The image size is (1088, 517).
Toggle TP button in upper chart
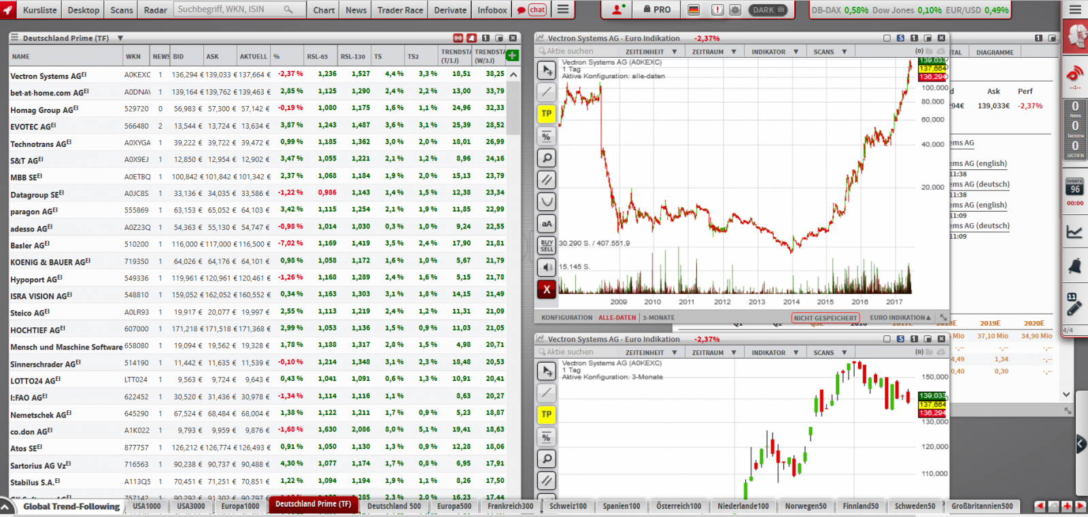click(547, 114)
